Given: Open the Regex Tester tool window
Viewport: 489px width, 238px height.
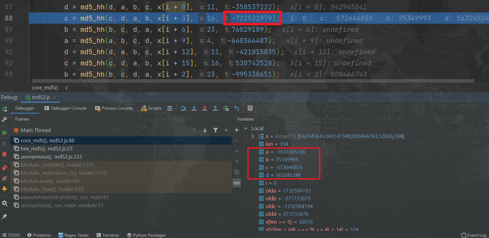Looking at the screenshot, I should [74, 235].
